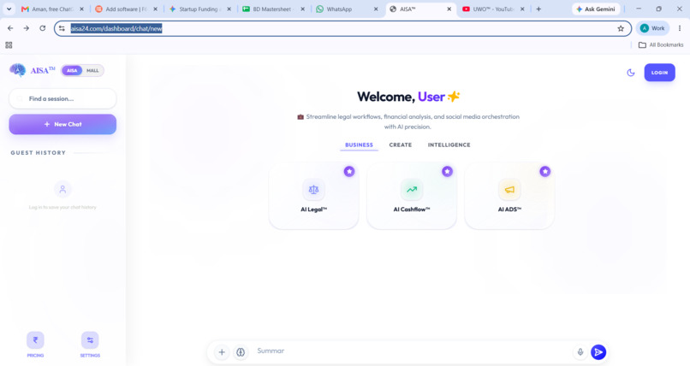This screenshot has height=366, width=690.
Task: Reload the page in Chrome
Action: pyautogui.click(x=42, y=28)
